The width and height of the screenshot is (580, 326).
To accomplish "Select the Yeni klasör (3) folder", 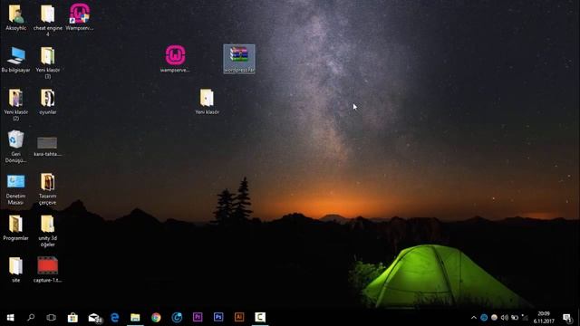I will click(x=48, y=62).
